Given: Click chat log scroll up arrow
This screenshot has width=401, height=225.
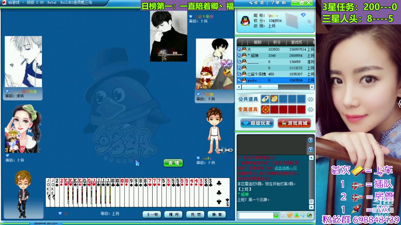Looking at the screenshot, I should point(311,158).
